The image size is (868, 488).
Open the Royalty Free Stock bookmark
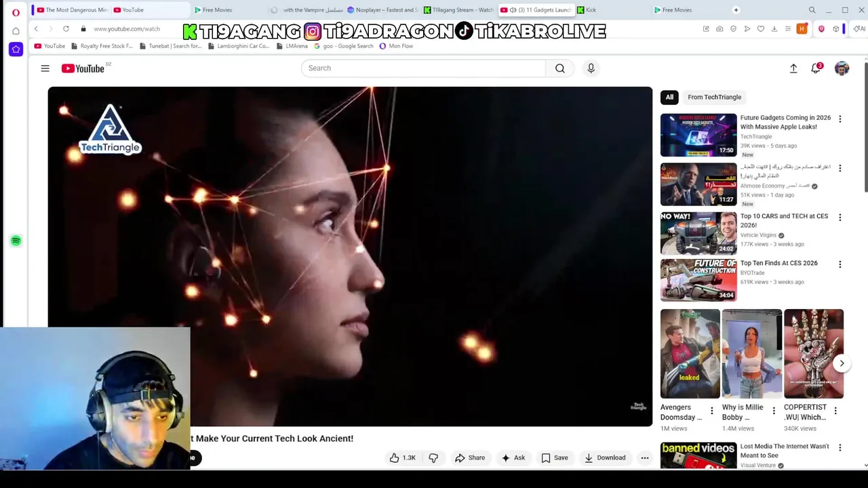pos(101,46)
